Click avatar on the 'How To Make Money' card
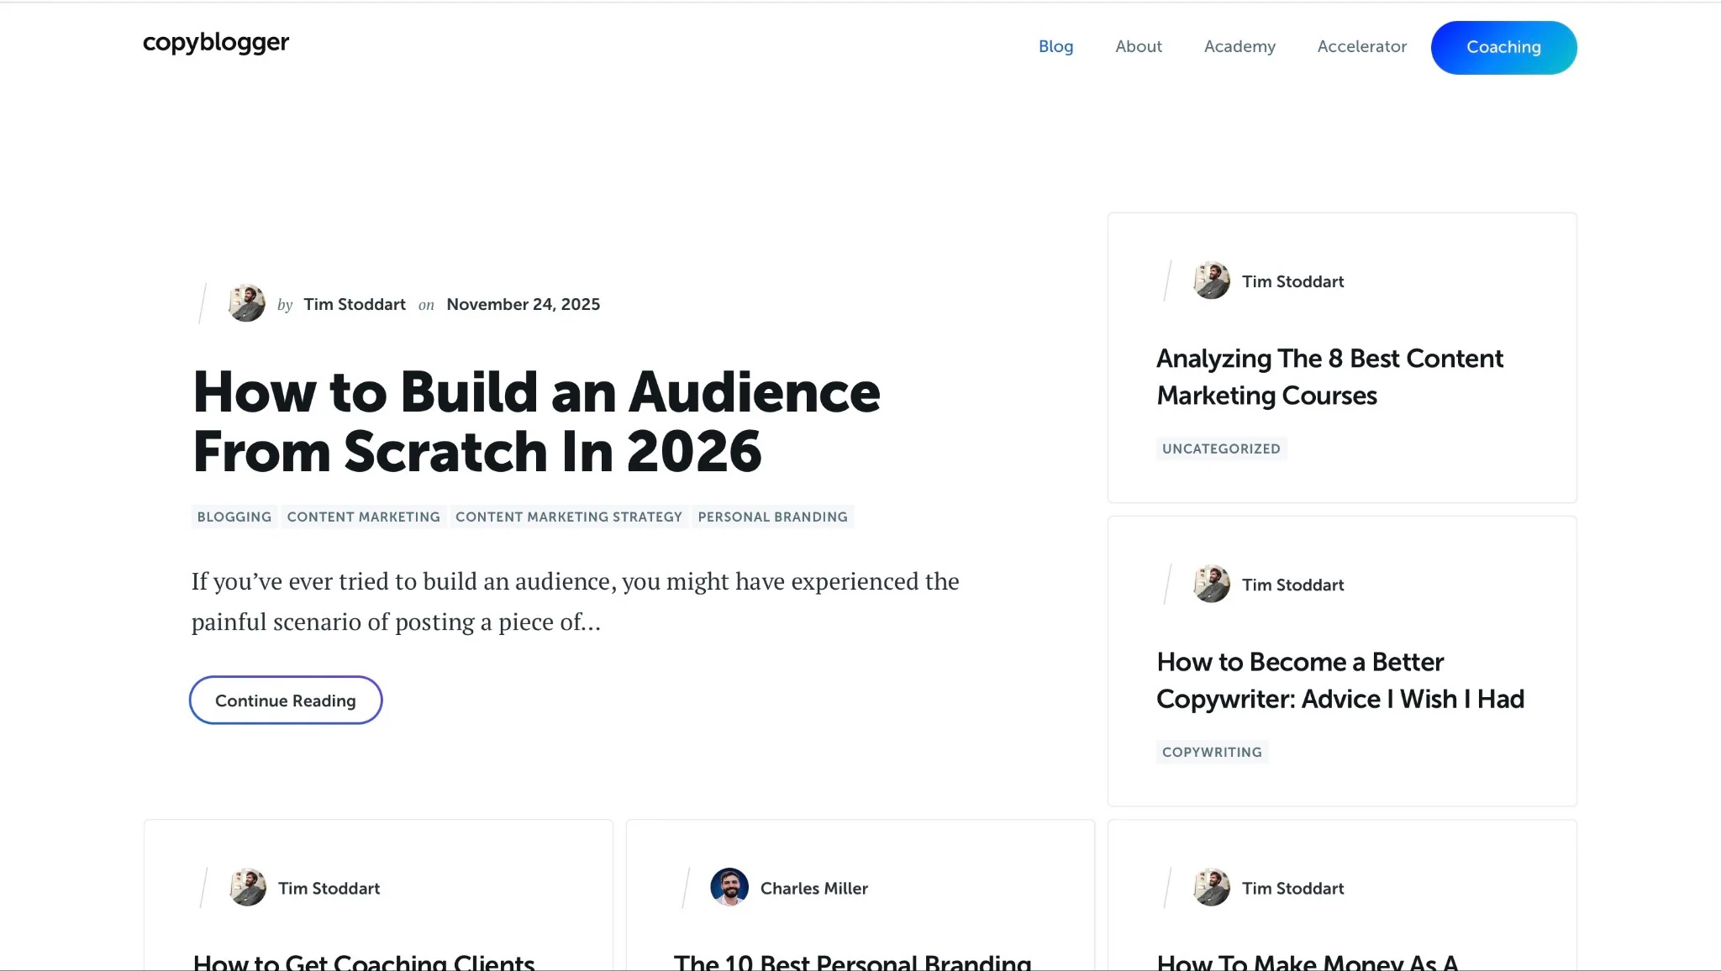 click(1211, 887)
